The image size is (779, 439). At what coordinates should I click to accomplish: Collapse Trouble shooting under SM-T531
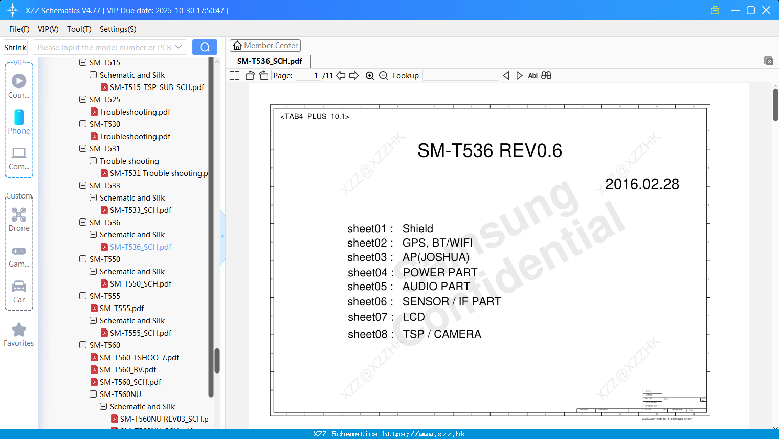click(x=93, y=161)
